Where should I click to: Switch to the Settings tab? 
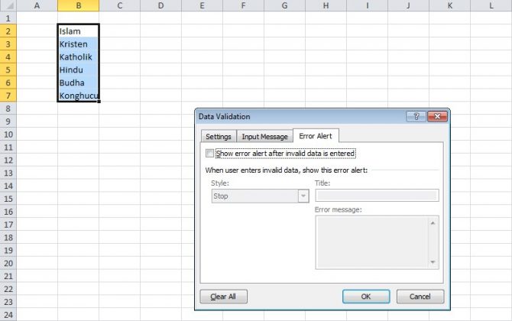(x=218, y=137)
